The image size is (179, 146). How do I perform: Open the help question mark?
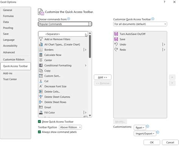[x=164, y=2]
